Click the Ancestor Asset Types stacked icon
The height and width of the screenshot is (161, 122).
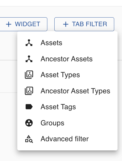pyautogui.click(x=29, y=91)
